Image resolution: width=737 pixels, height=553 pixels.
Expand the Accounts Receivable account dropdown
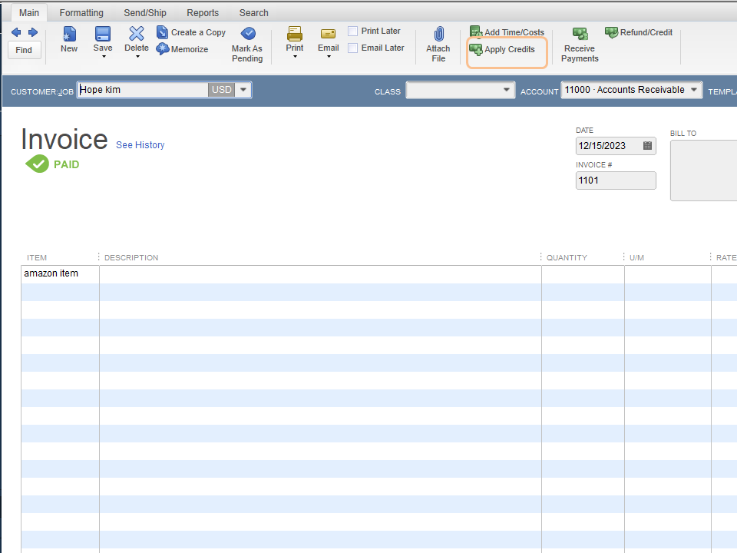(694, 90)
